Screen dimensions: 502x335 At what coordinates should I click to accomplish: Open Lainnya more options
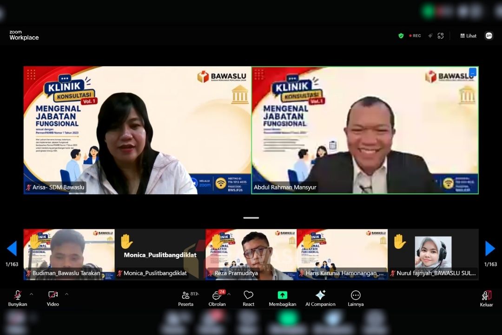356,298
